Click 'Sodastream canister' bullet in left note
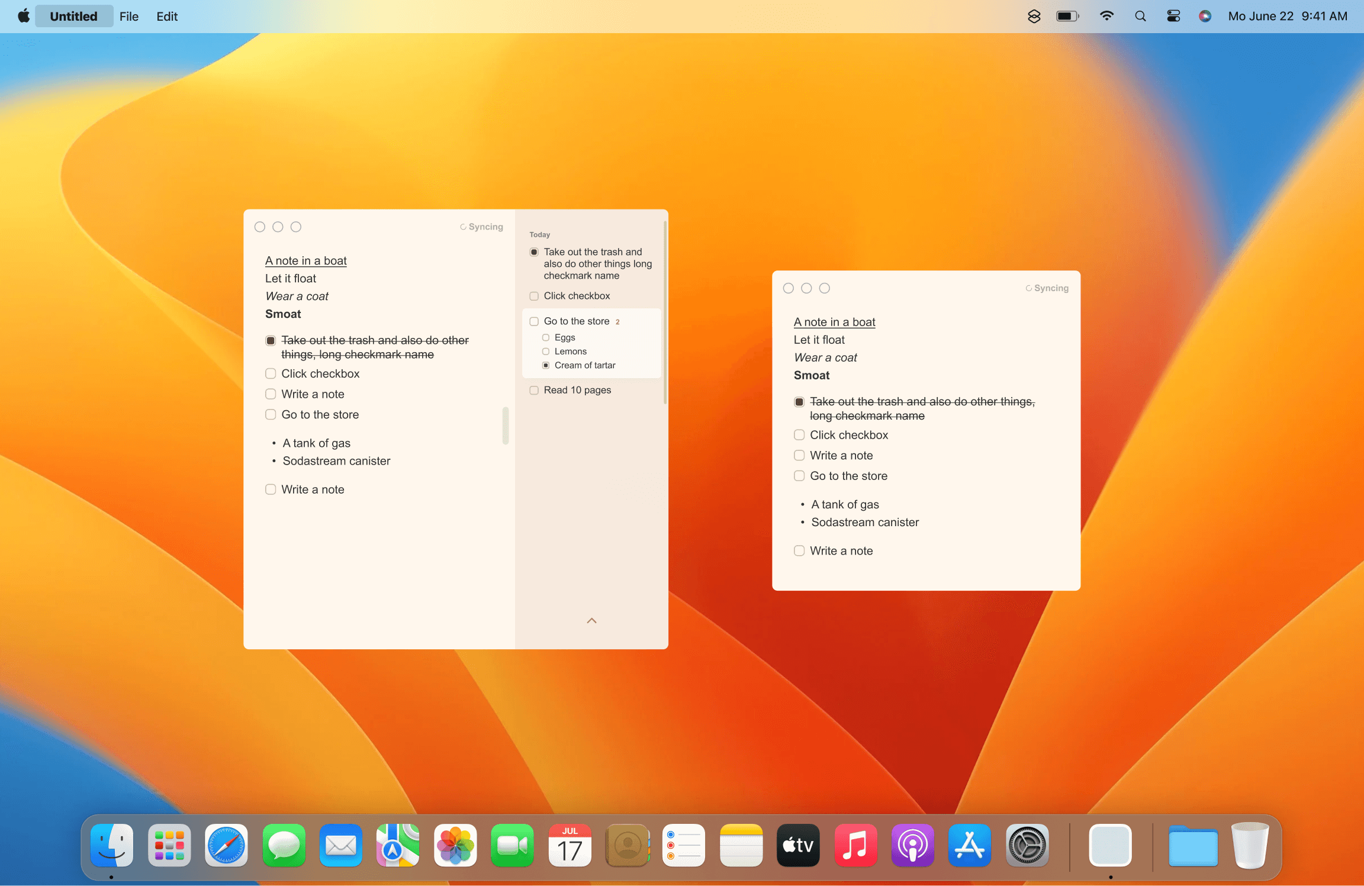 click(x=336, y=461)
